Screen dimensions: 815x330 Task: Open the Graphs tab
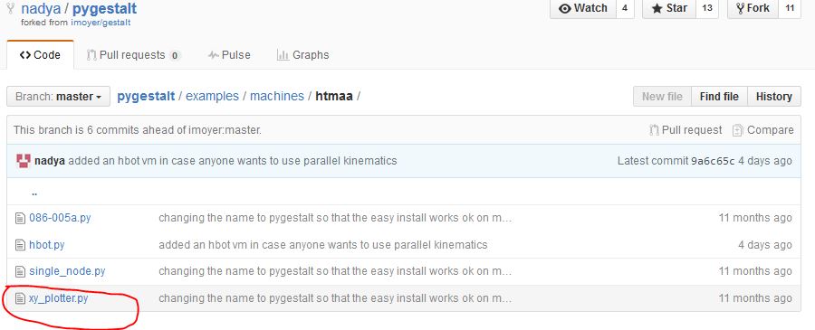click(303, 55)
